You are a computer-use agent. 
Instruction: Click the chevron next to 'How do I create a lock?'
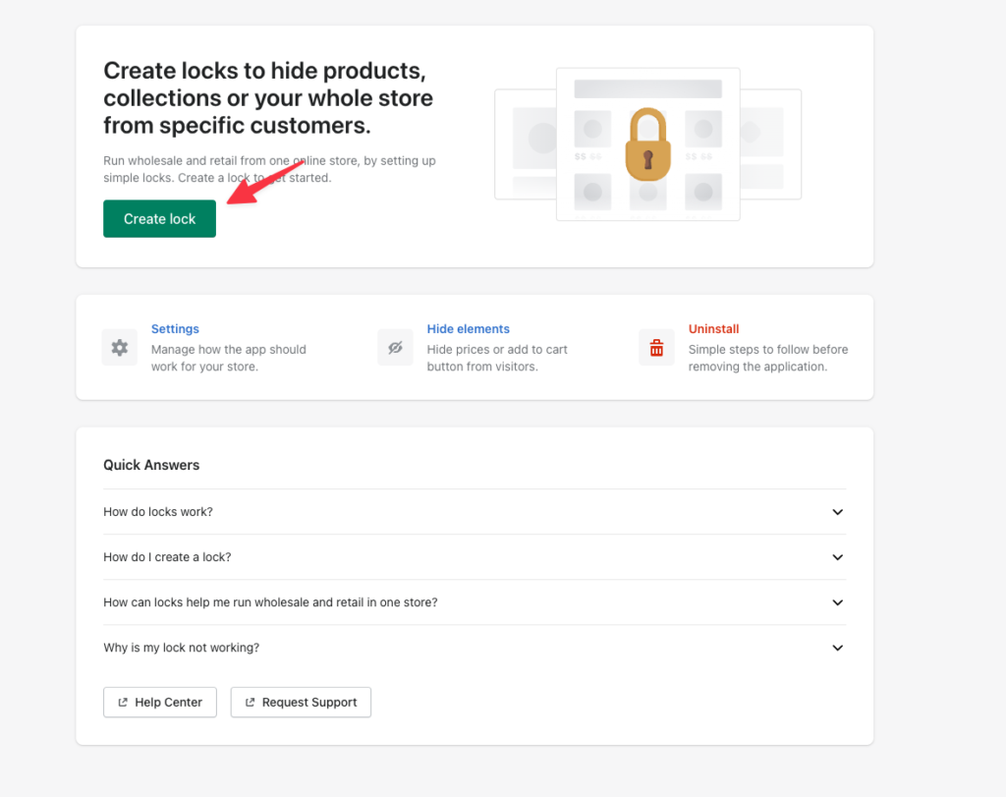point(837,557)
